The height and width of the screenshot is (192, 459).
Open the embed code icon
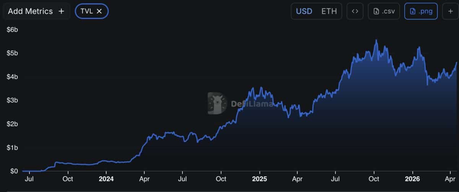355,11
